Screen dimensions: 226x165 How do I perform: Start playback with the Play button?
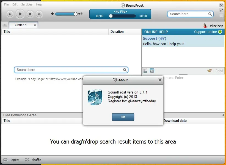20,14
